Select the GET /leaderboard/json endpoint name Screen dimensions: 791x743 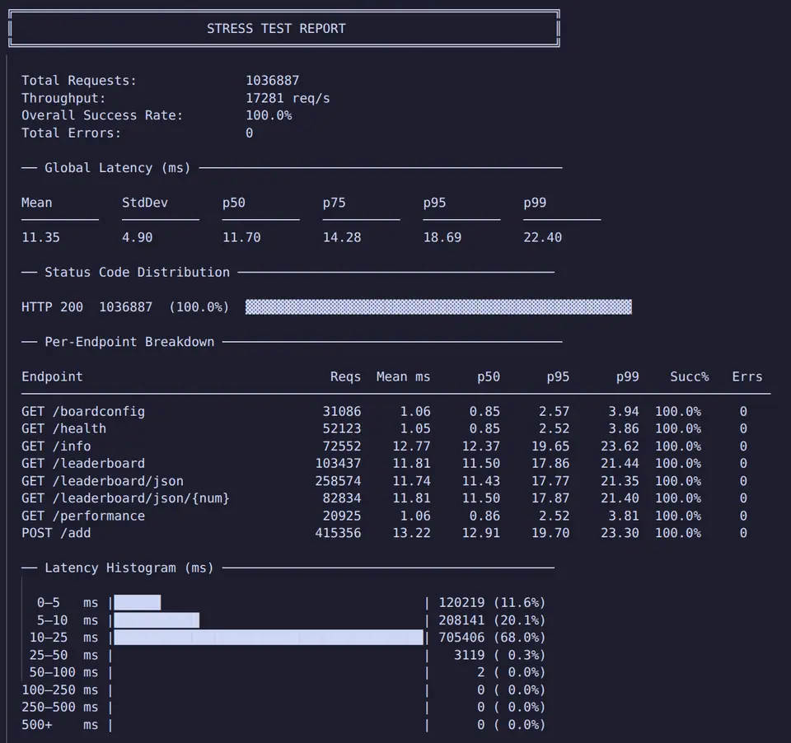pos(102,481)
